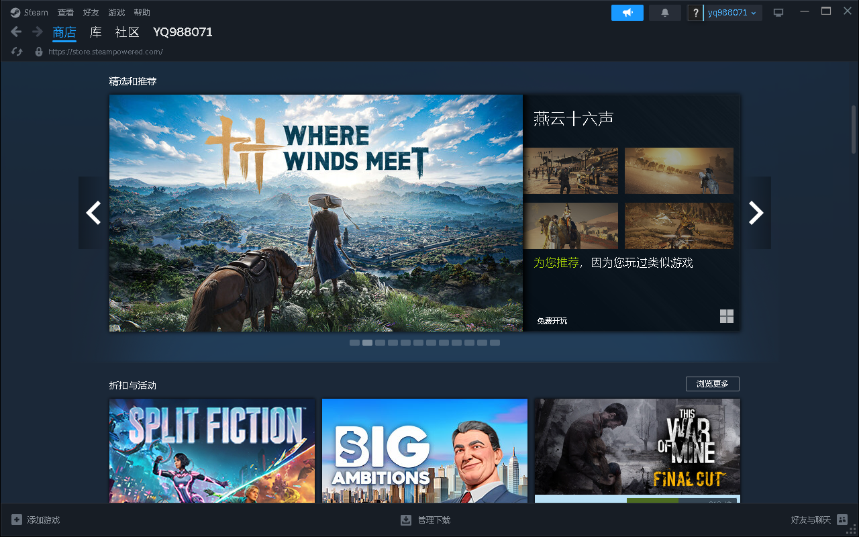This screenshot has height=537, width=859.
Task: Show next featured game with right chevron
Action: coord(756,213)
